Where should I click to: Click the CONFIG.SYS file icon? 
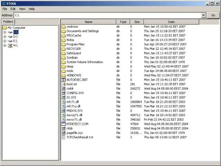[64, 93]
